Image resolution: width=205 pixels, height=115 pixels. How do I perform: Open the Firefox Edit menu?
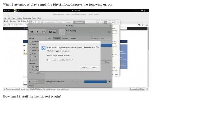click(9, 18)
